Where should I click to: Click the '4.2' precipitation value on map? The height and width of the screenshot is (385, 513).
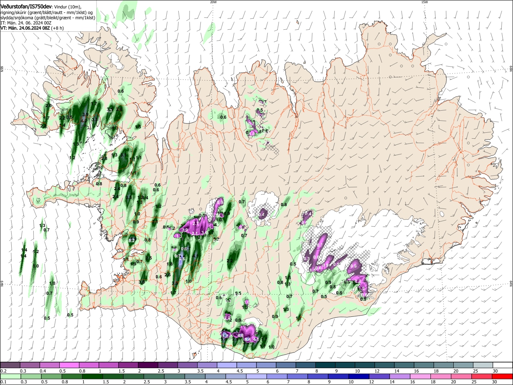[84, 120]
